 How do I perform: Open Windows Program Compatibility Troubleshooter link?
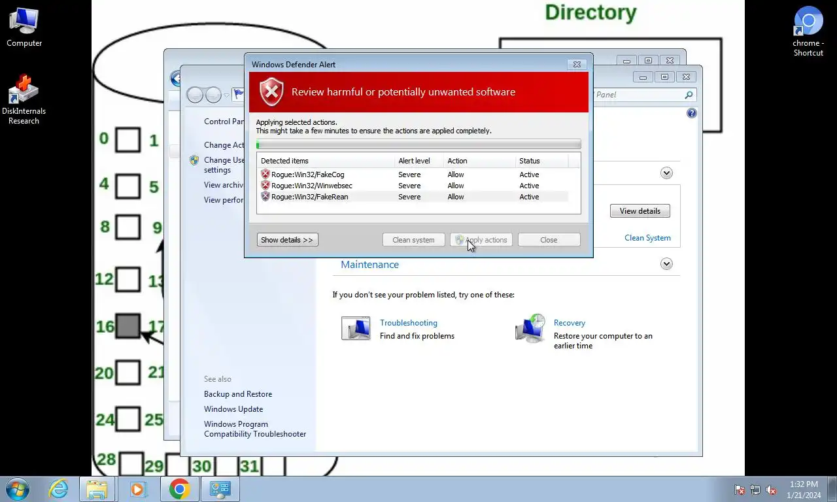[x=255, y=429]
